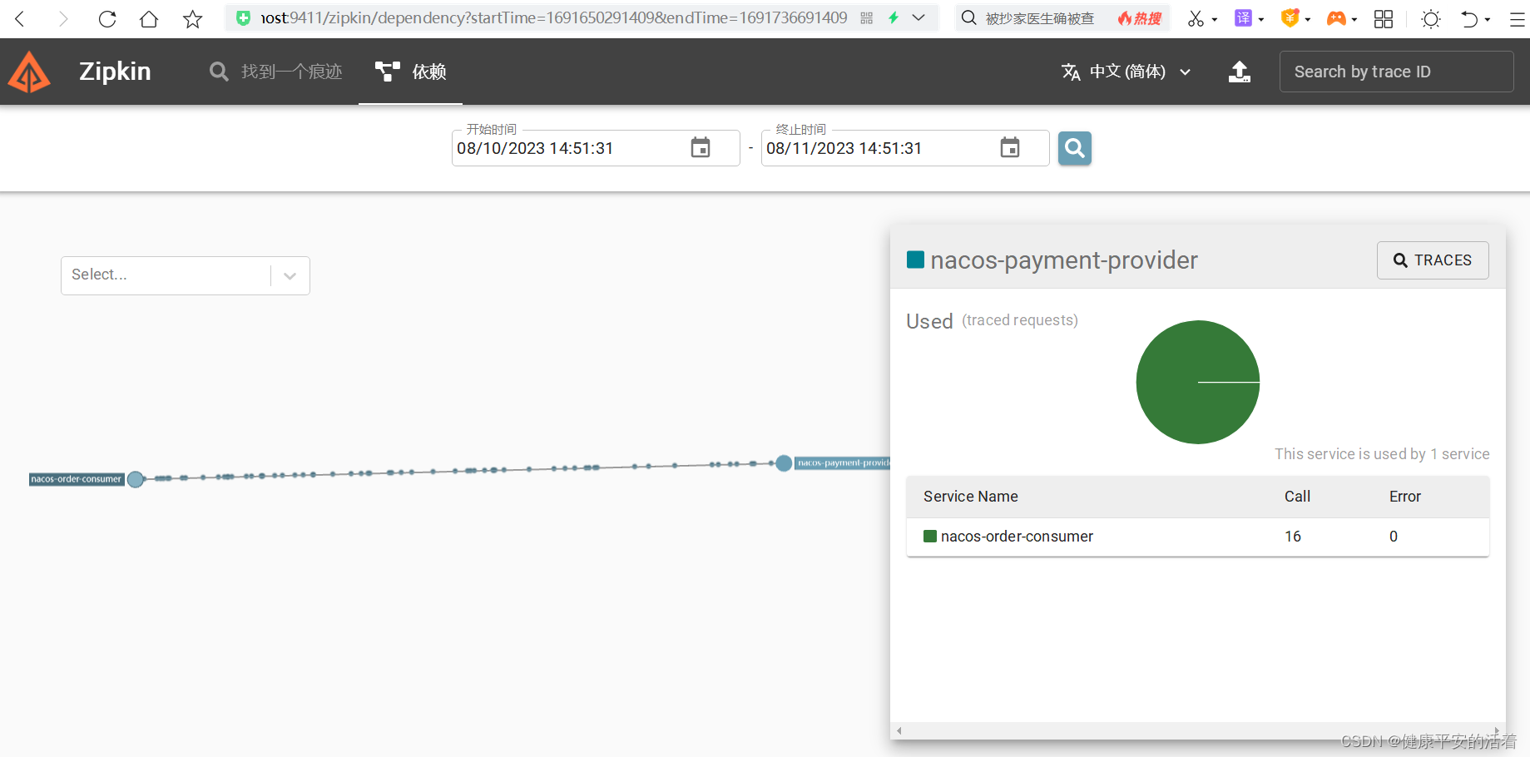Open the start time calendar picker
Image resolution: width=1530 pixels, height=757 pixels.
click(x=701, y=148)
